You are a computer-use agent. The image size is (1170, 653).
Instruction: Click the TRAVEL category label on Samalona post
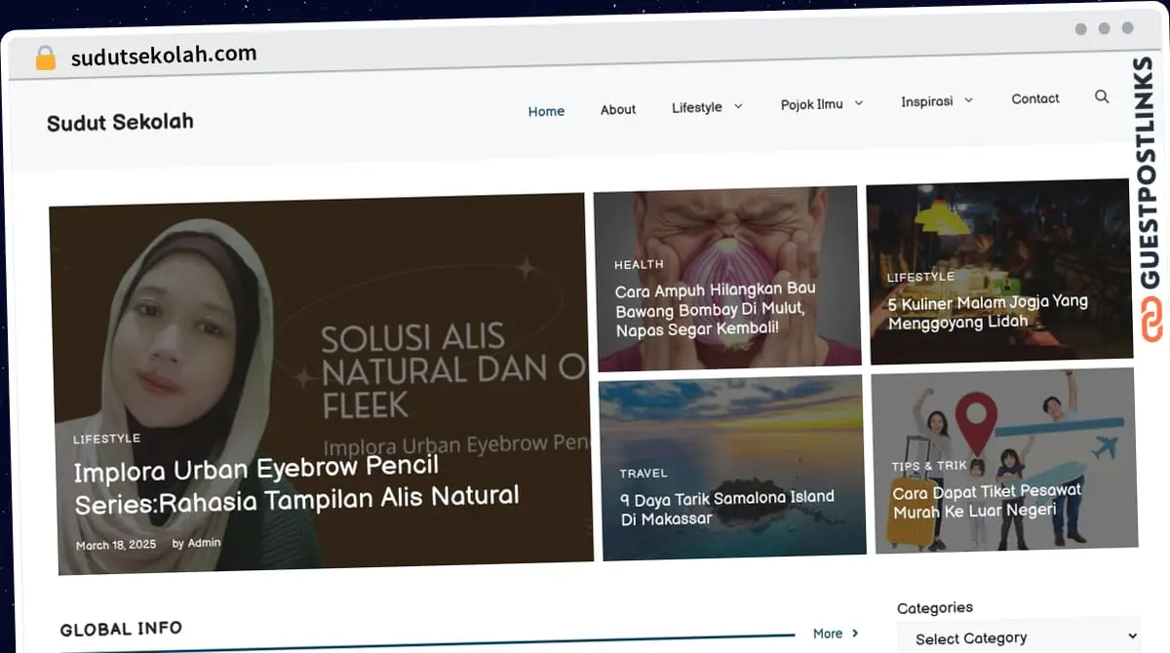643,474
